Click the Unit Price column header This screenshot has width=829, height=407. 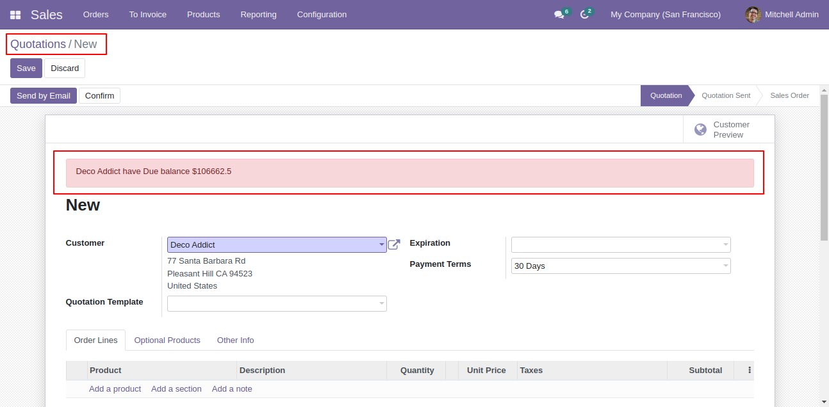(488, 371)
